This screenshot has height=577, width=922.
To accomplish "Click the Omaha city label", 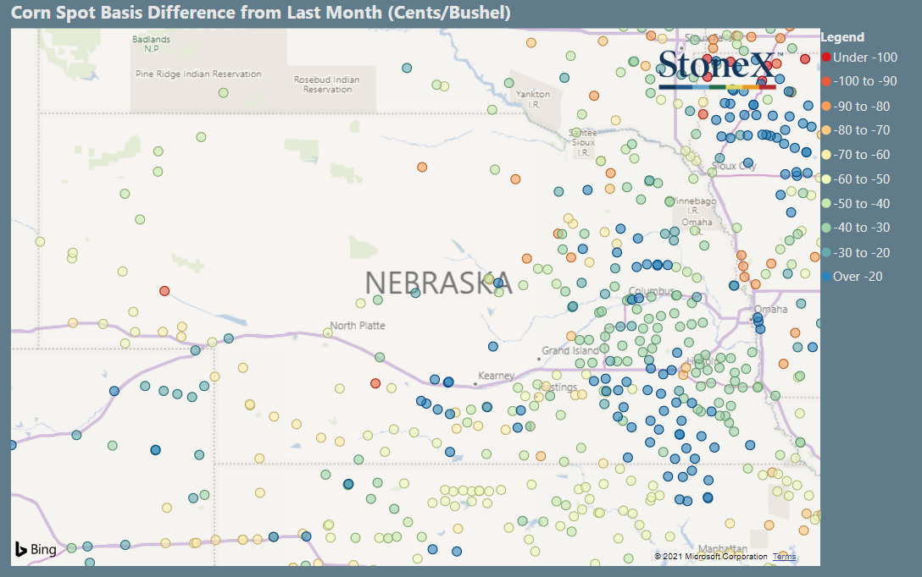I will click(x=771, y=310).
